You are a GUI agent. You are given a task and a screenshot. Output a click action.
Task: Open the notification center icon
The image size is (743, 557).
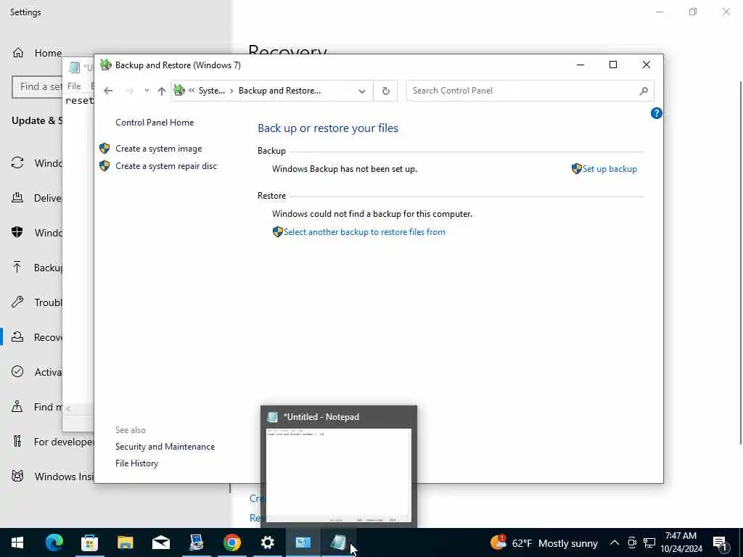coord(720,542)
